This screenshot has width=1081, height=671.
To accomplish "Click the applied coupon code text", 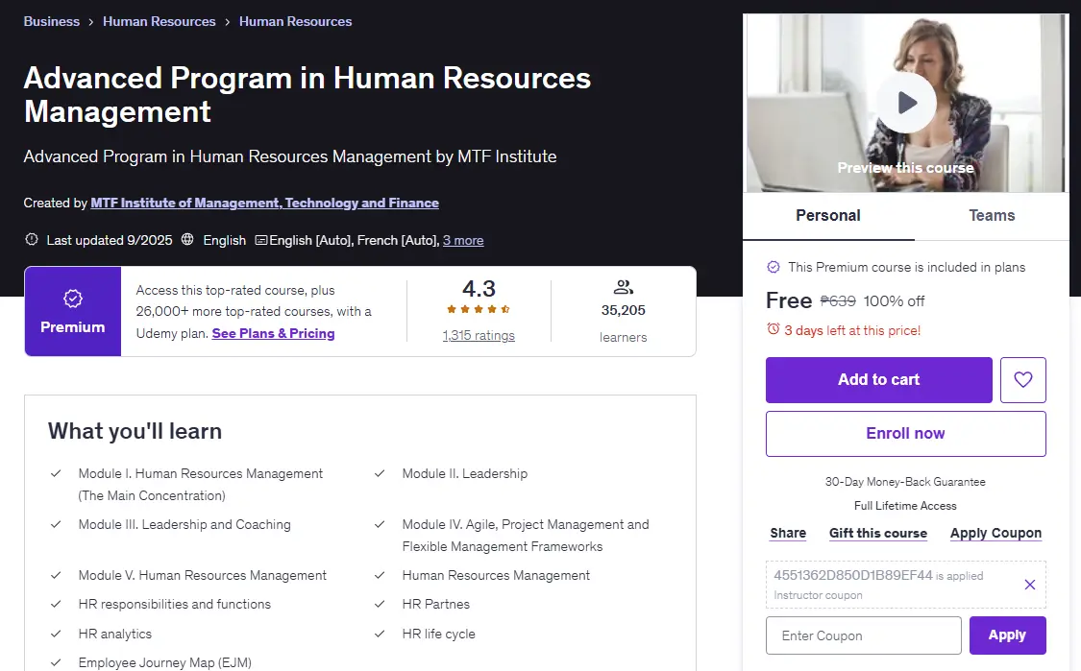I will click(x=853, y=575).
